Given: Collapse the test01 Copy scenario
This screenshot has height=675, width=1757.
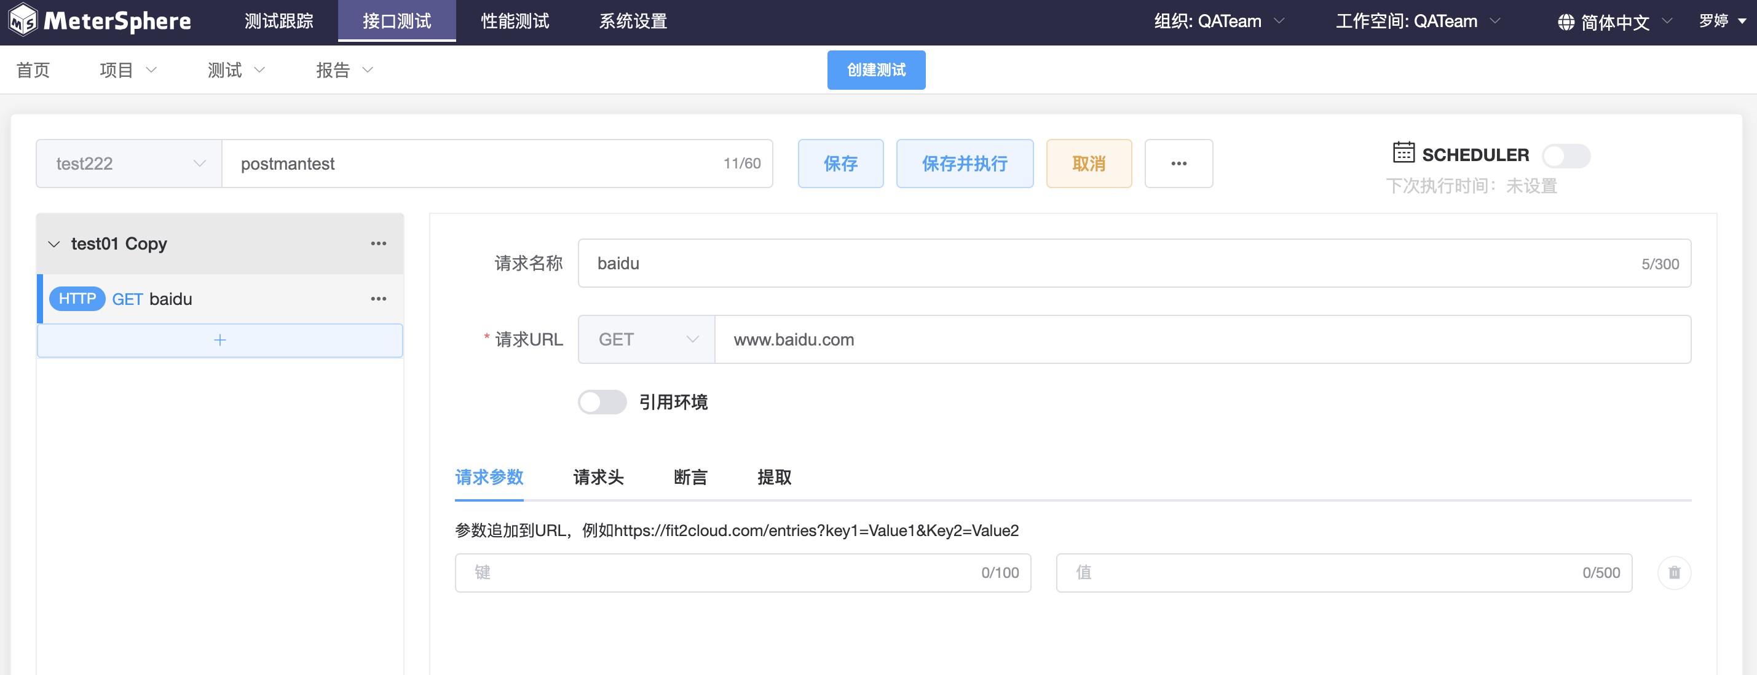Looking at the screenshot, I should [54, 244].
